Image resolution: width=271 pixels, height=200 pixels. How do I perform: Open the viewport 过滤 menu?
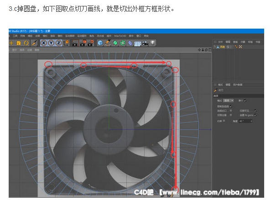point(30,50)
